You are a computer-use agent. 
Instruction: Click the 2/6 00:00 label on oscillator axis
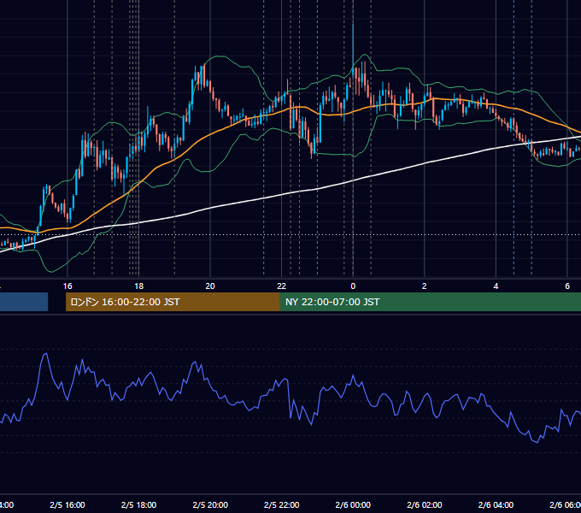(353, 504)
